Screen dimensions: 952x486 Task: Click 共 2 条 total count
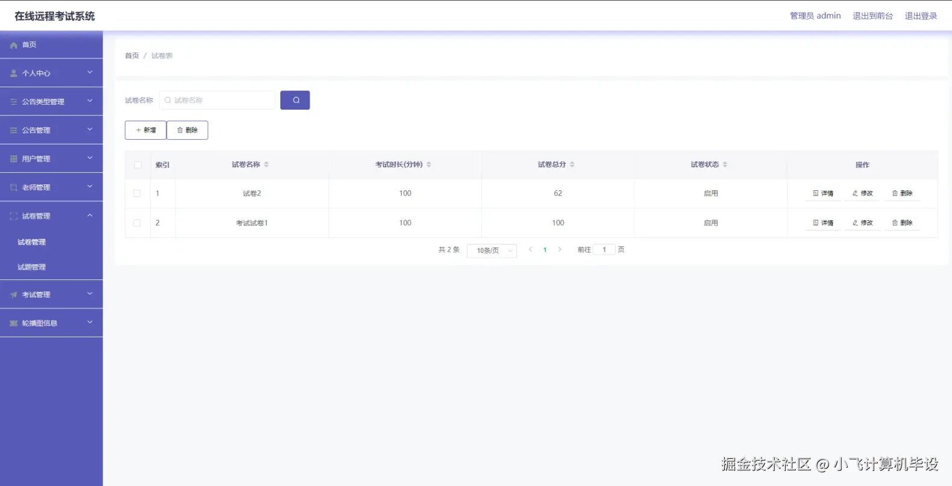coord(449,249)
